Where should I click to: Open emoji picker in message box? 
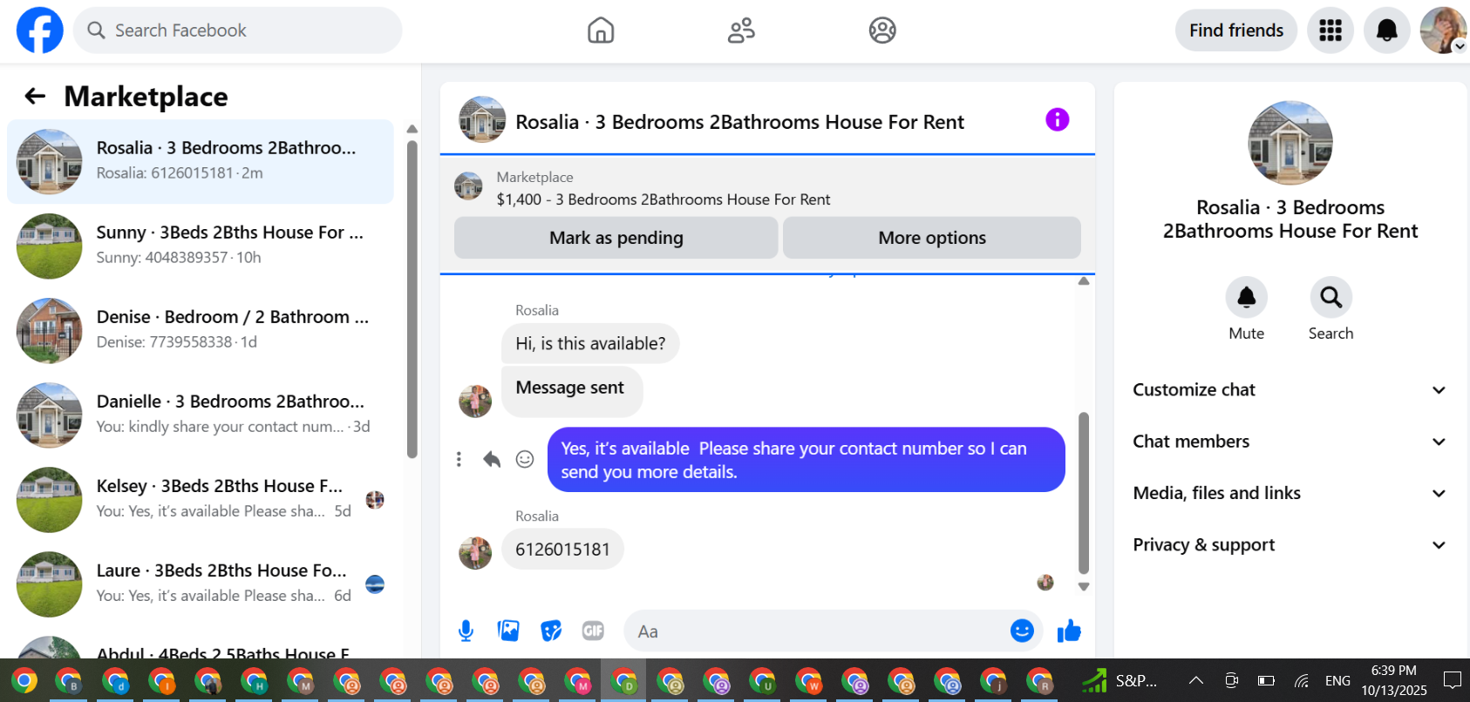coord(1022,631)
